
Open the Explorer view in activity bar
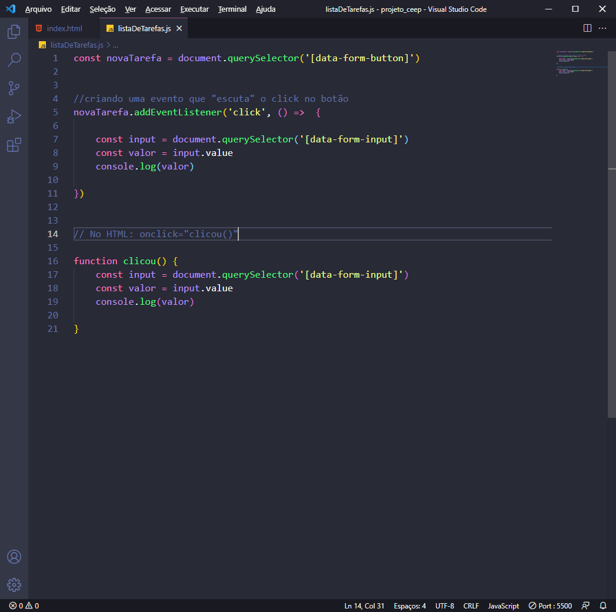pyautogui.click(x=14, y=31)
